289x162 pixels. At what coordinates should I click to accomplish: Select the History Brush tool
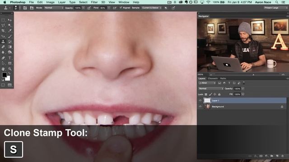[x=10, y=42]
